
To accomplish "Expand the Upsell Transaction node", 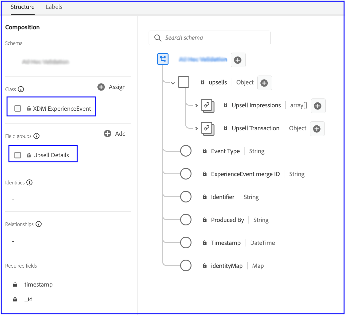I will click(196, 129).
